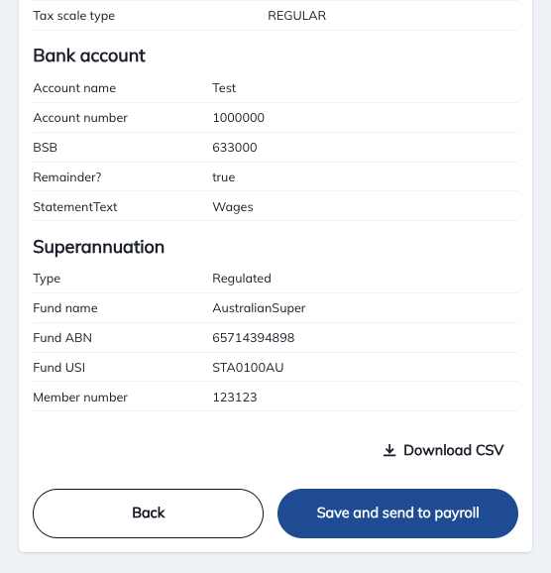Select the Fund USI value STA0100AU
This screenshot has width=551, height=573.
tap(248, 367)
